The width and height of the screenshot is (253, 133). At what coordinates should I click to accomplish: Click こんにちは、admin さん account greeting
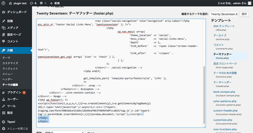(232, 3)
